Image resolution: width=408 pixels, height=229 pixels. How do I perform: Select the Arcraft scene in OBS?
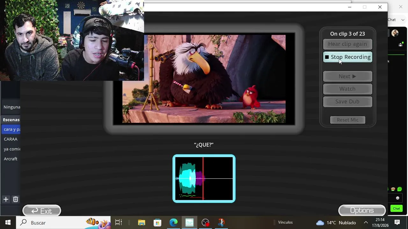pos(11,159)
